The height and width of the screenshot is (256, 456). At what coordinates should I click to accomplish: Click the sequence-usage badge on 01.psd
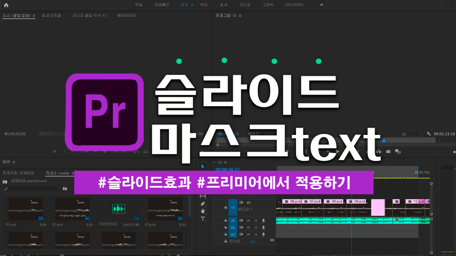41,218
